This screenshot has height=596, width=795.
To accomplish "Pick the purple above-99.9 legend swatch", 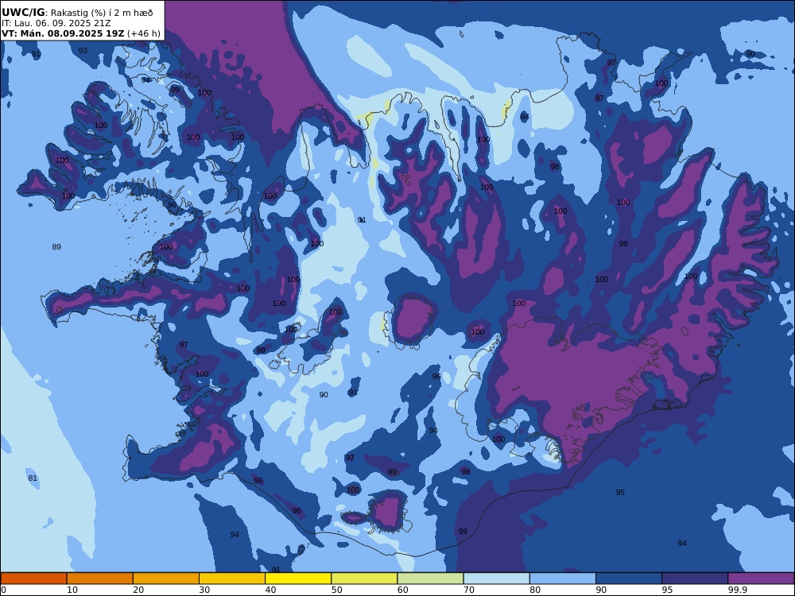I will click(761, 579).
